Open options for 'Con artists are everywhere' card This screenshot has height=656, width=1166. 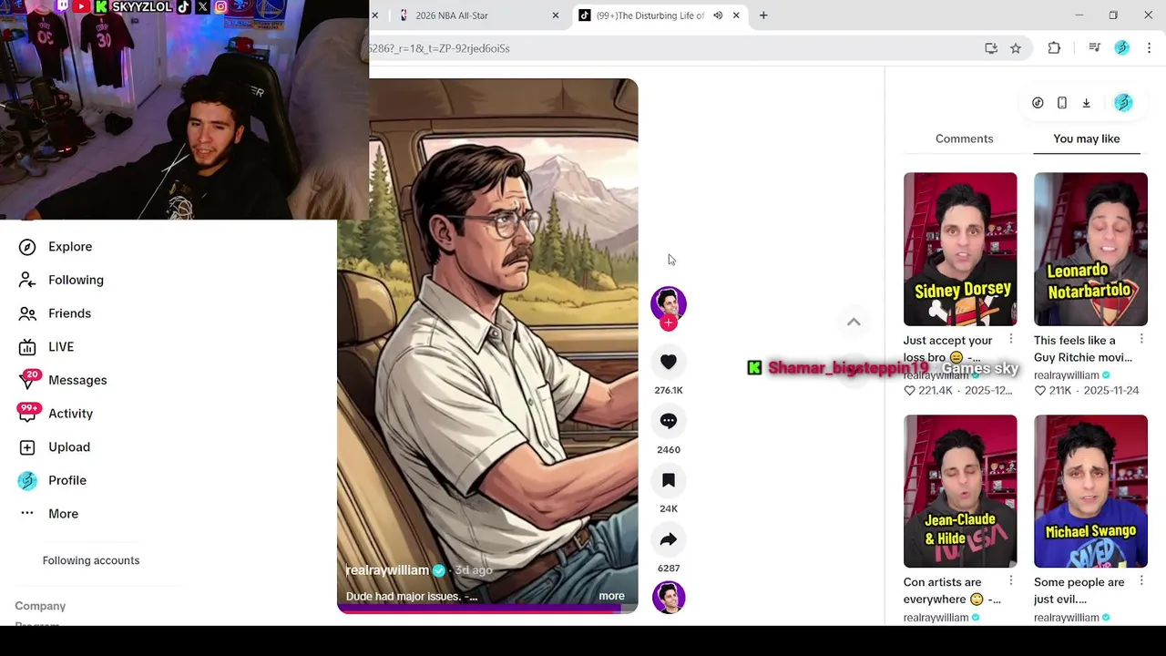(1011, 580)
